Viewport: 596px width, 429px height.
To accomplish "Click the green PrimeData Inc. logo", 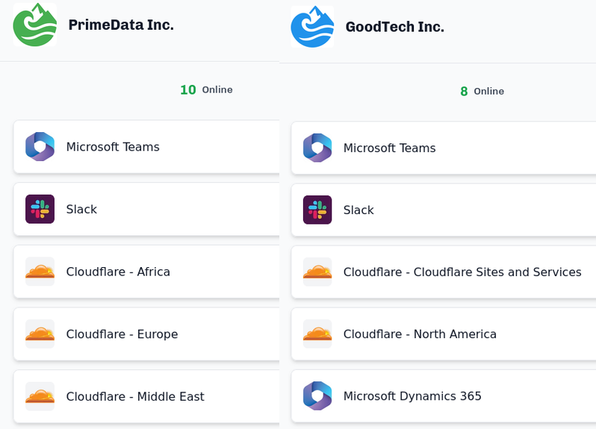I will coord(34,25).
